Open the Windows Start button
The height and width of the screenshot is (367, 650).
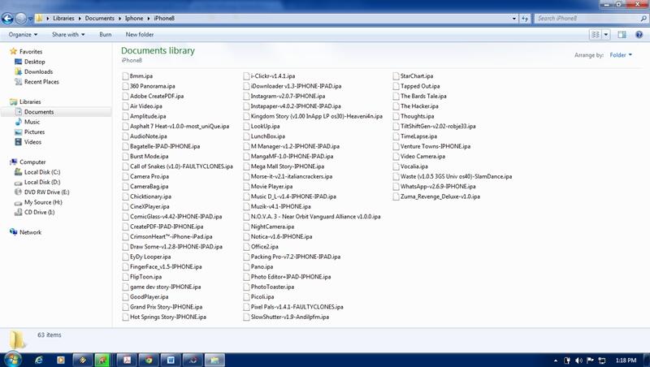(x=13, y=360)
